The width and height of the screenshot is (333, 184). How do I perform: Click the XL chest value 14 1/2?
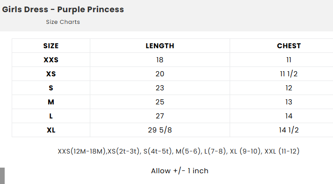289,130
